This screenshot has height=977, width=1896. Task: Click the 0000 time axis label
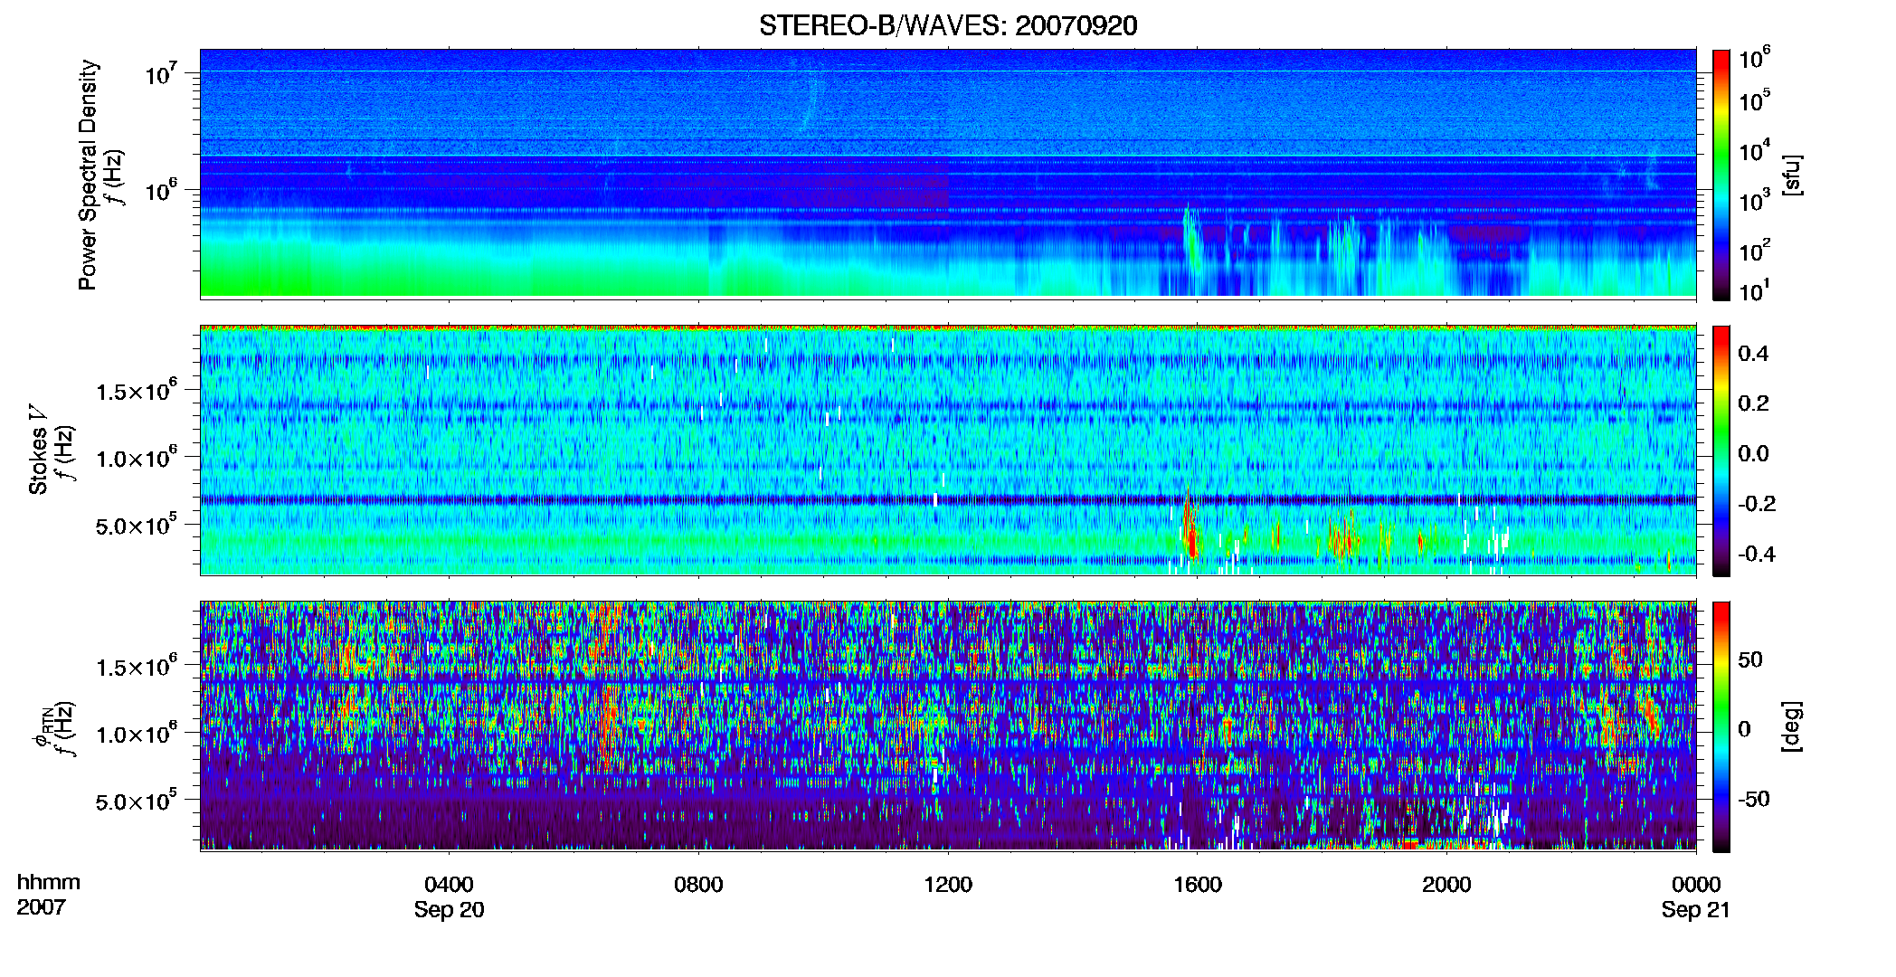point(1696,884)
